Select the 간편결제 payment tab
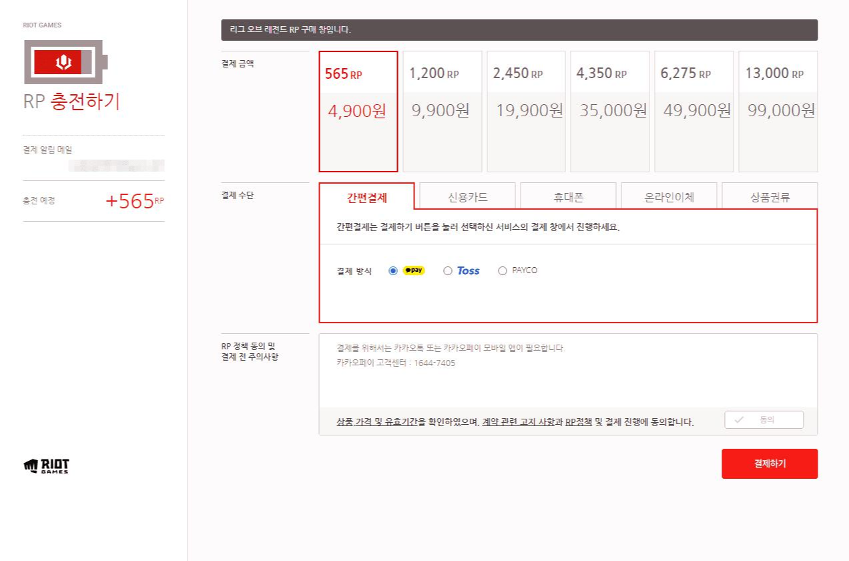The width and height of the screenshot is (849, 561). pyautogui.click(x=366, y=196)
